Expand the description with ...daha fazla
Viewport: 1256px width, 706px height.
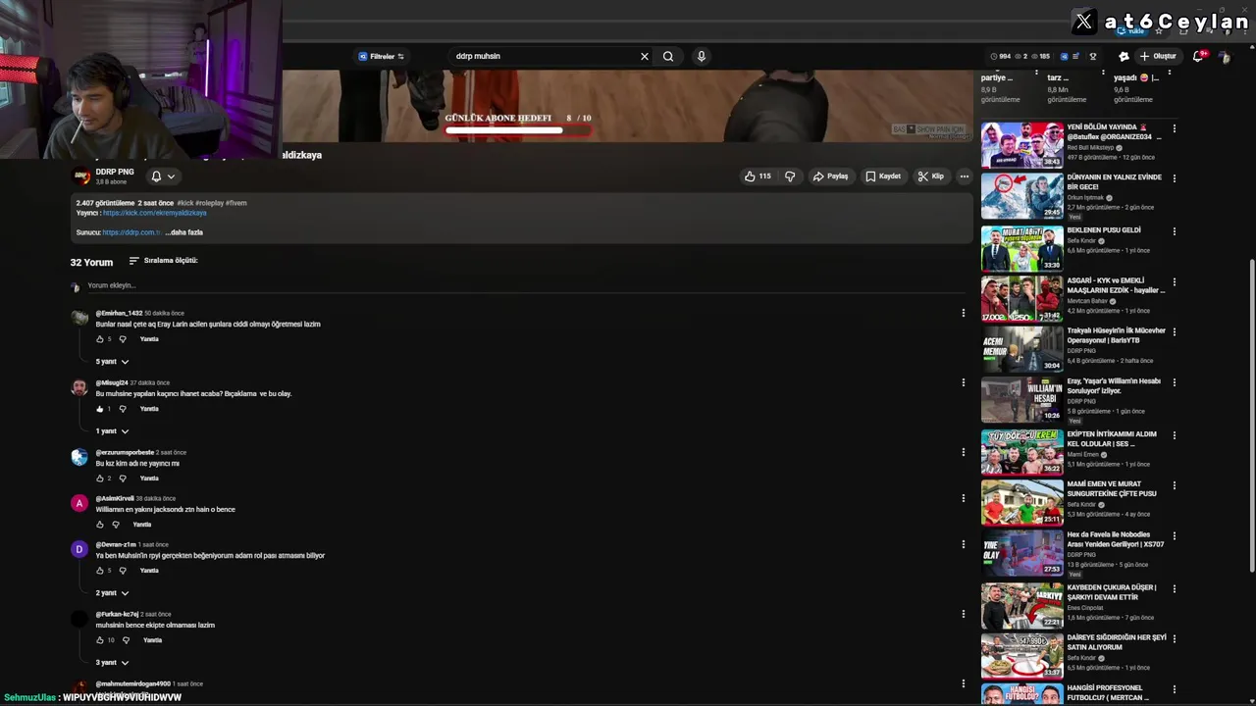184,232
